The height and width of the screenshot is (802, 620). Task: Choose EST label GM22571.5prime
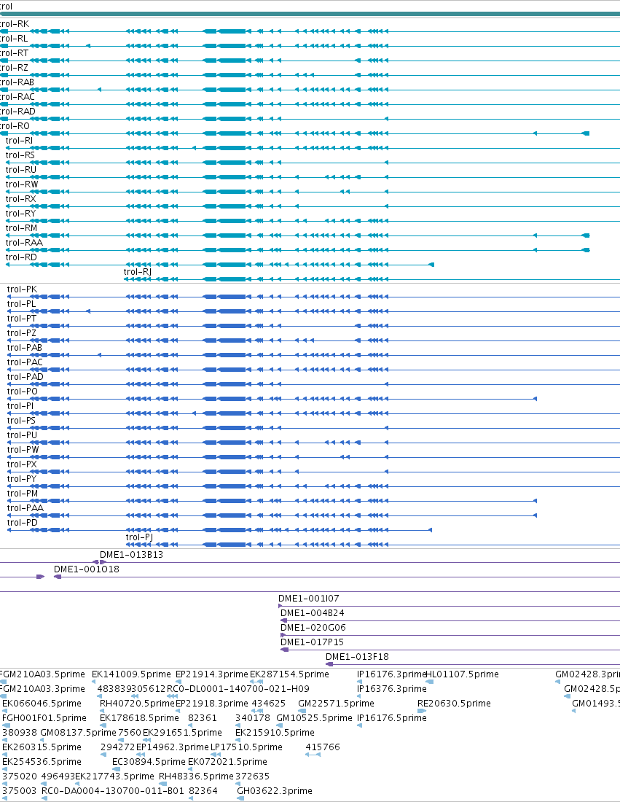coord(336,704)
